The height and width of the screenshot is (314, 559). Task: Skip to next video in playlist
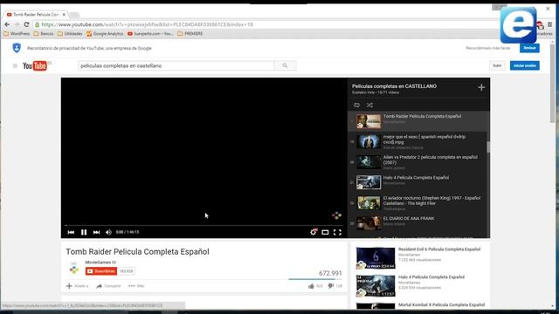pyautogui.click(x=96, y=232)
